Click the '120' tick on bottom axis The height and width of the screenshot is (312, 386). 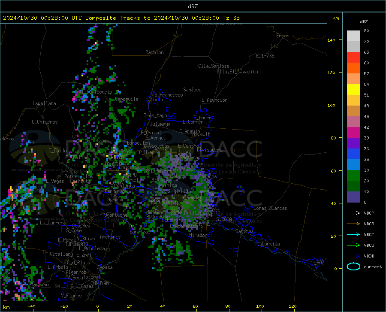coord(293,306)
